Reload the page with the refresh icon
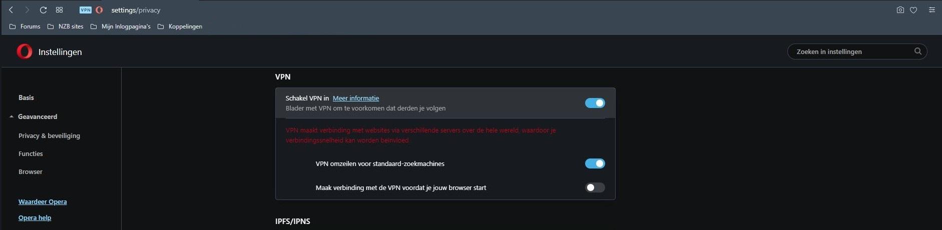The width and height of the screenshot is (942, 230). click(43, 10)
